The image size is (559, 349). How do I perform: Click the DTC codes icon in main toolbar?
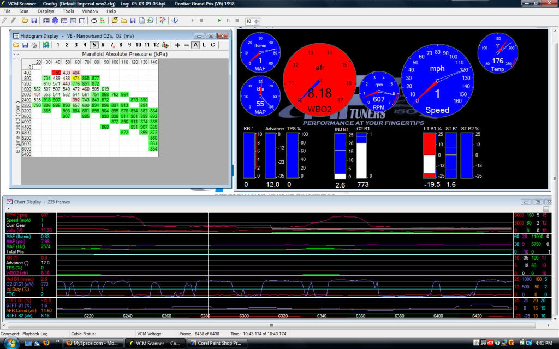click(103, 21)
